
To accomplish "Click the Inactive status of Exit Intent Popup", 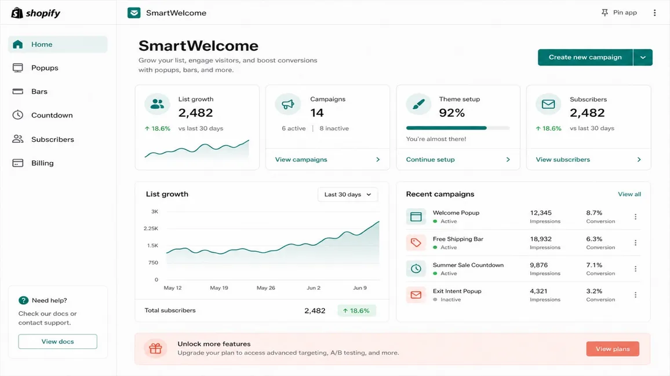I will point(447,300).
